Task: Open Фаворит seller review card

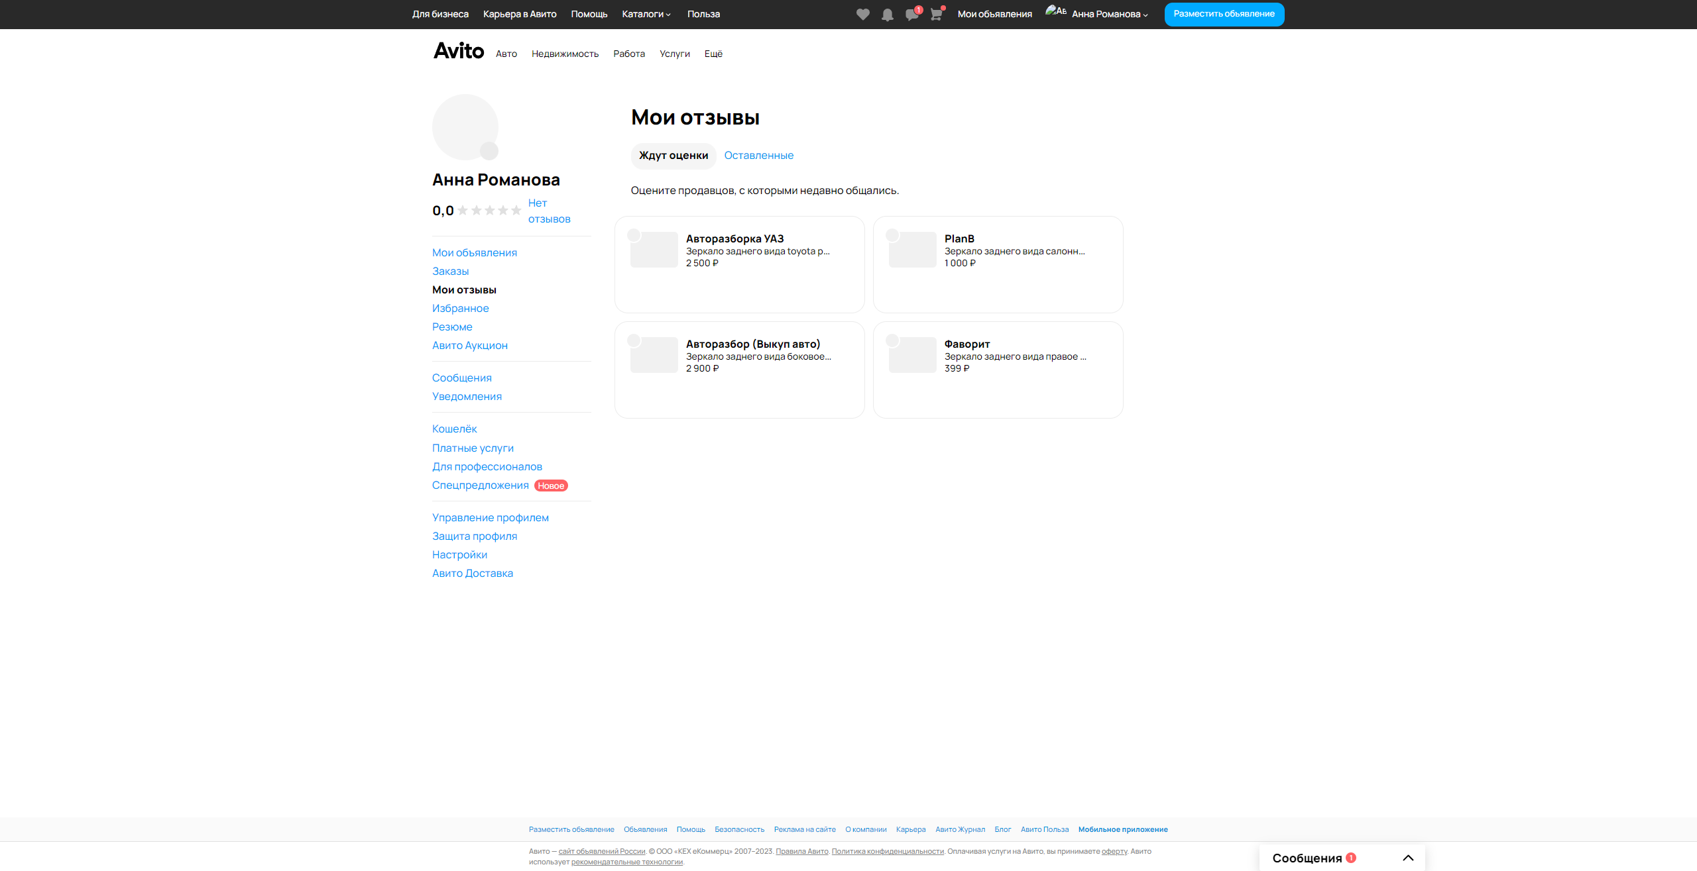Action: [998, 370]
